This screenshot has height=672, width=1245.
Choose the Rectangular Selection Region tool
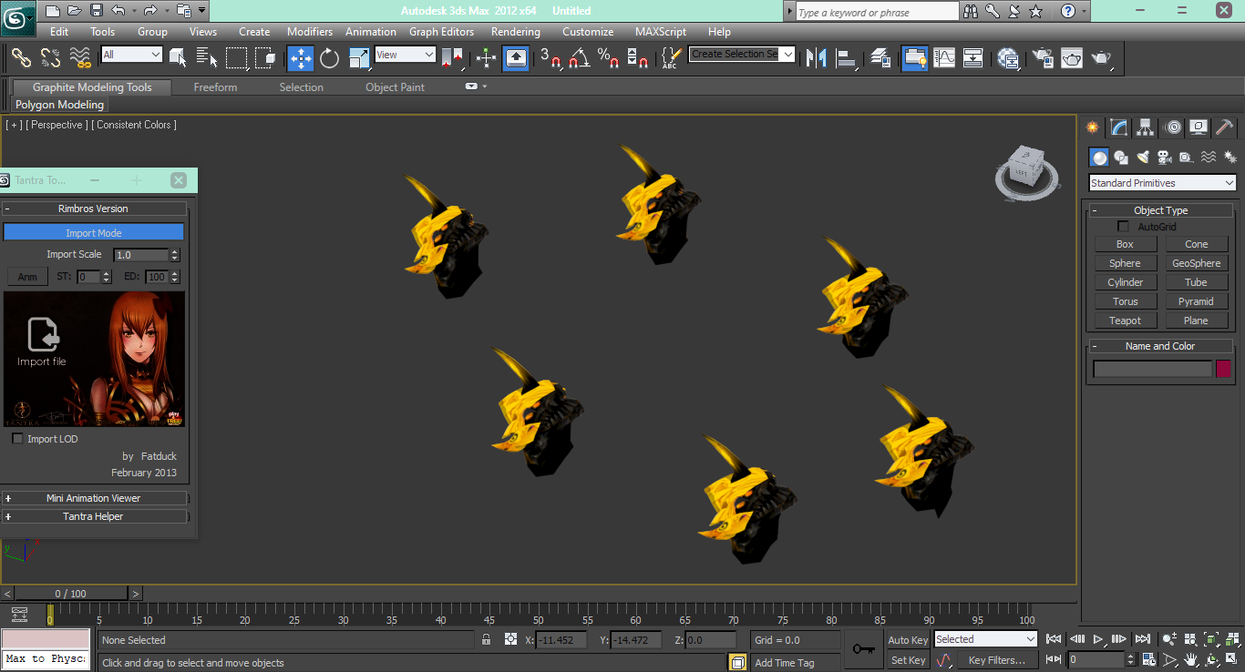236,57
